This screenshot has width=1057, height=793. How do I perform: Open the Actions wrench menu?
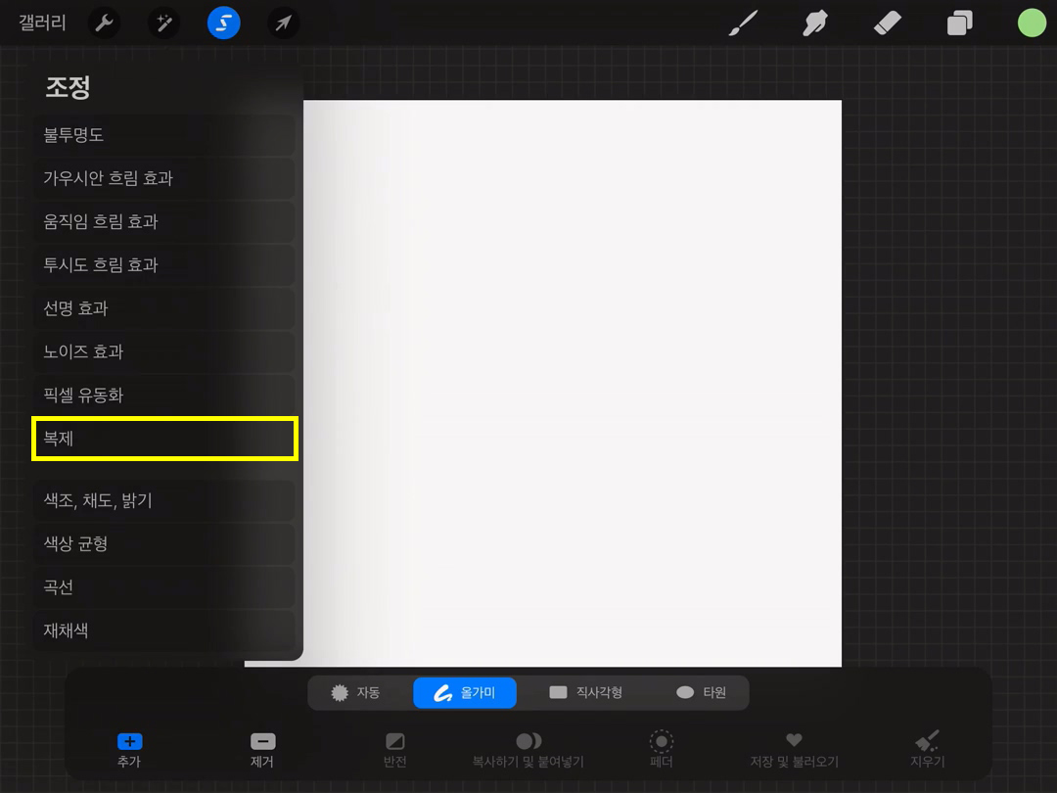tap(104, 23)
